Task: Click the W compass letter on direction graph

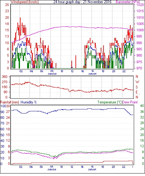Action: [x=137, y=82]
